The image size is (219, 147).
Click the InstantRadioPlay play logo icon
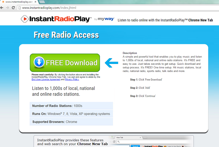[x=25, y=19]
